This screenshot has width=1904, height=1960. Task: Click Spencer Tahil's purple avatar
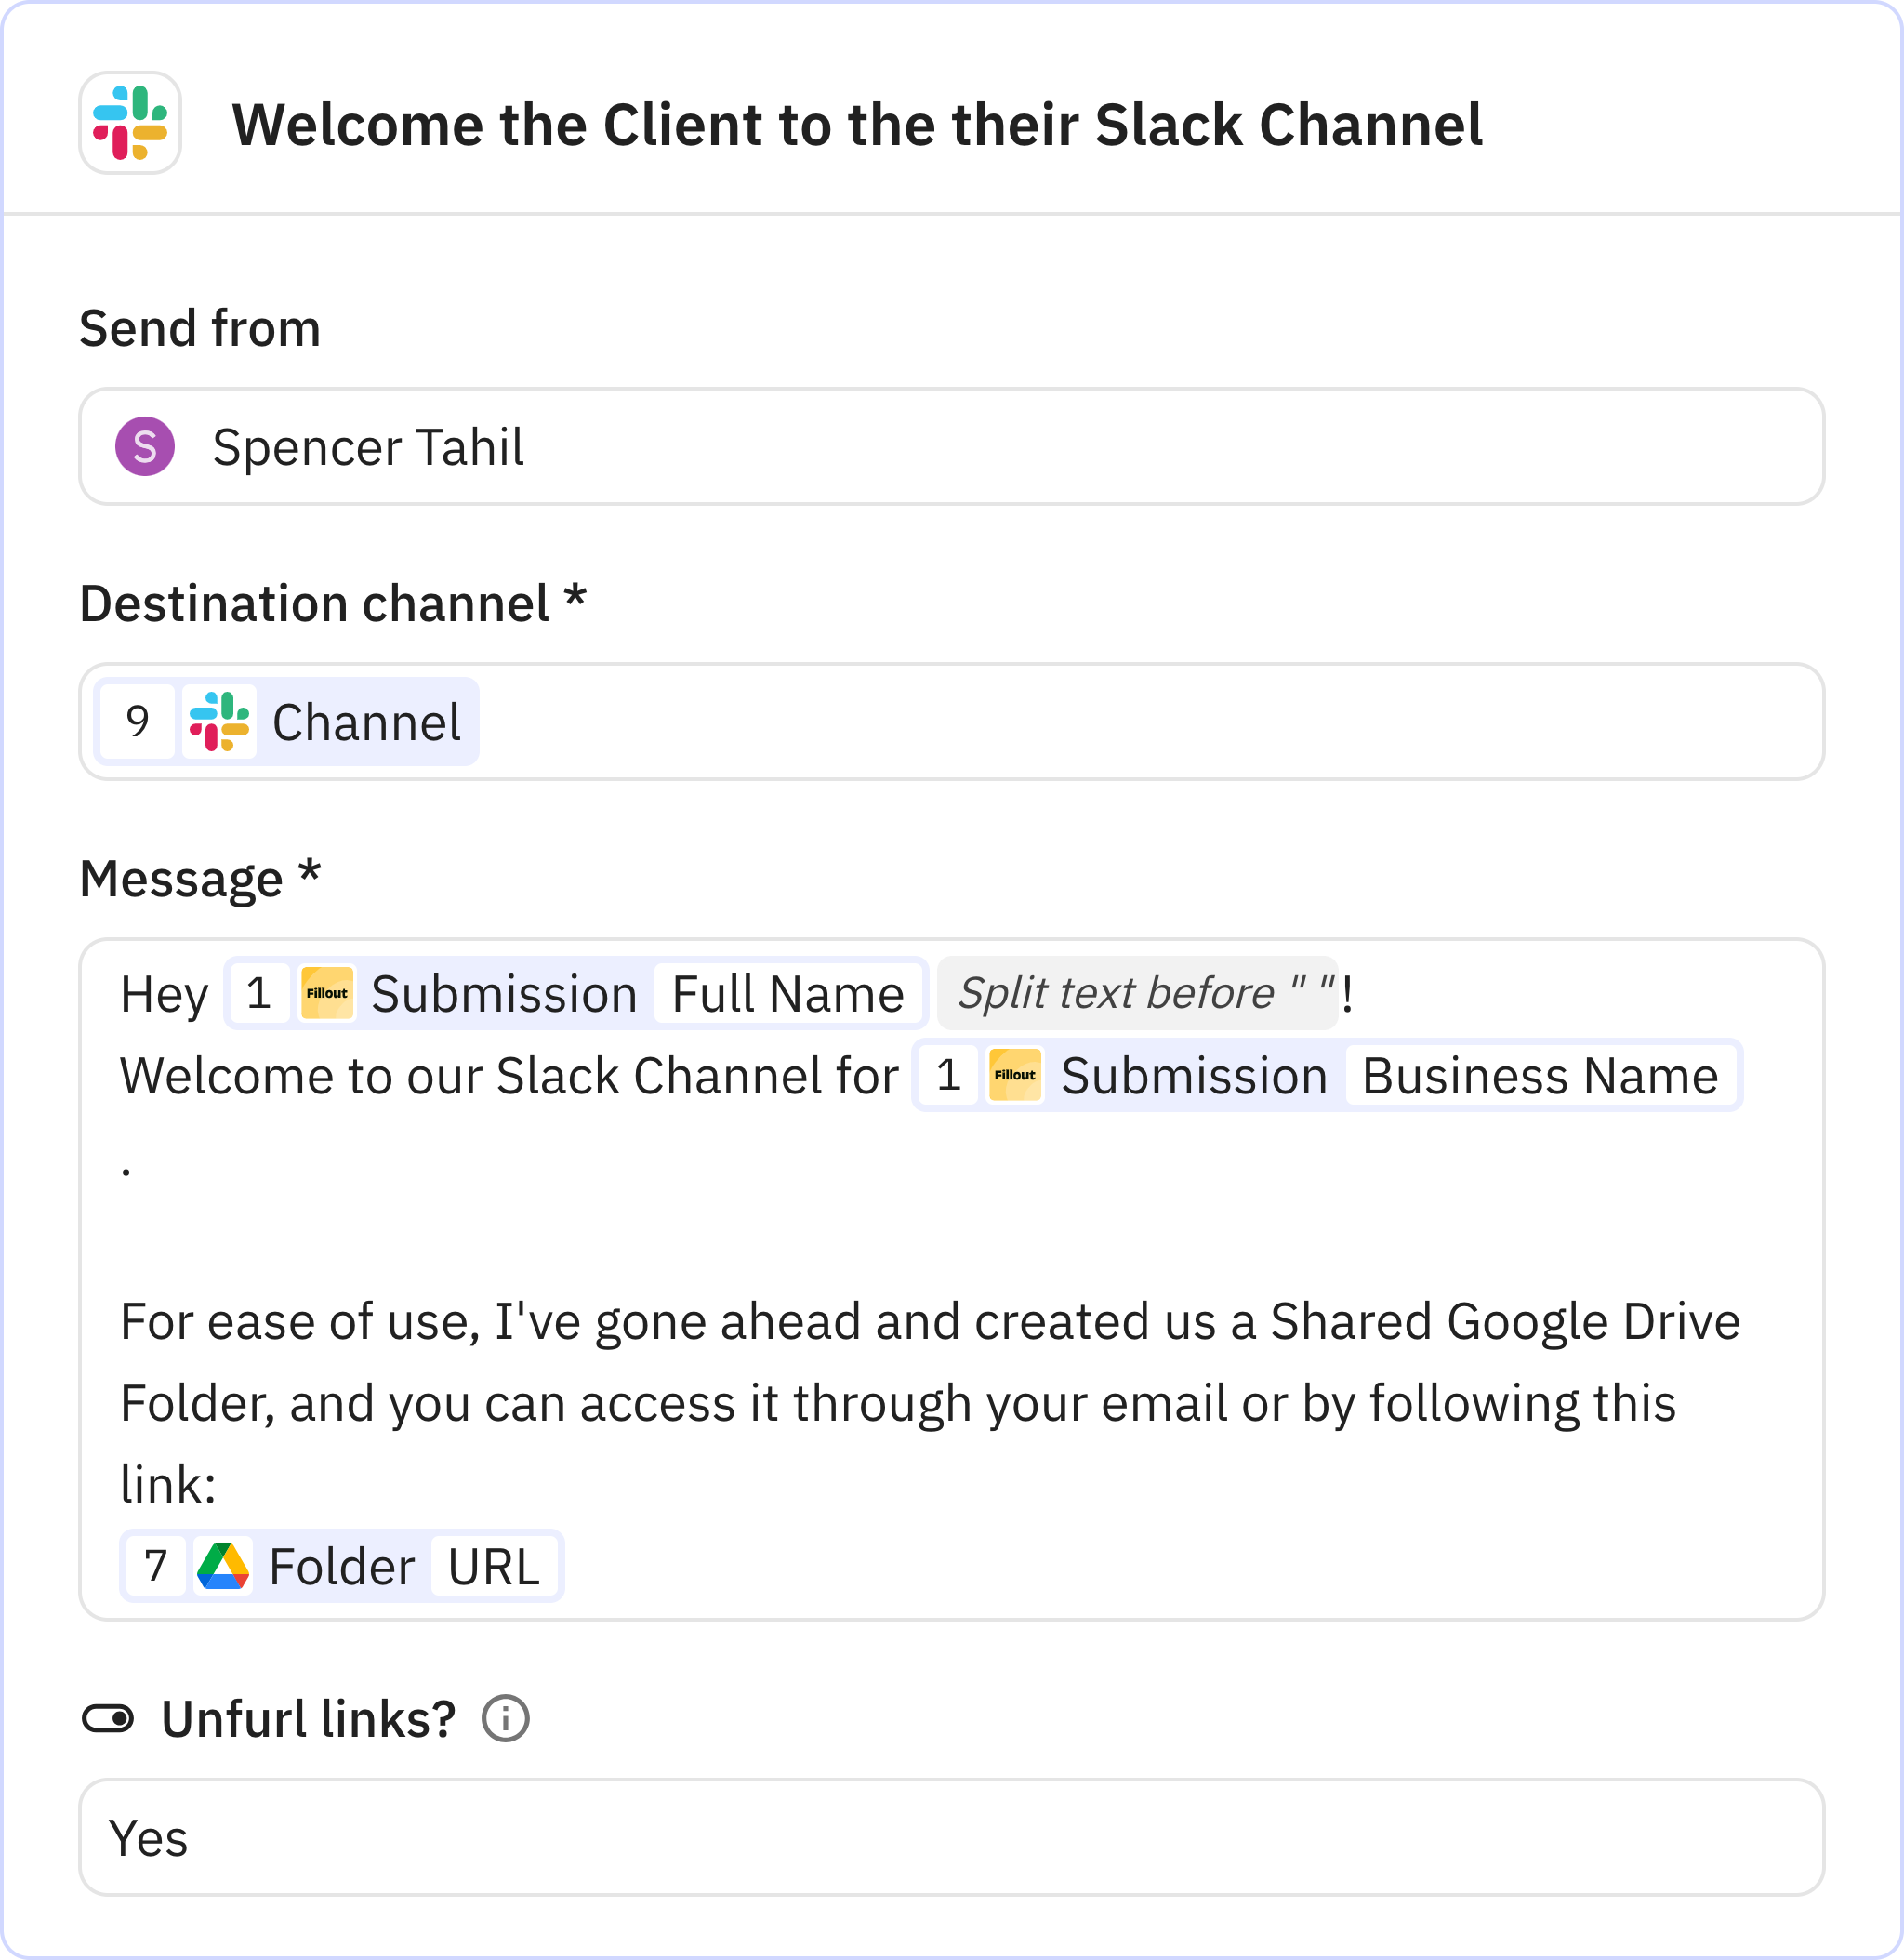click(x=145, y=447)
